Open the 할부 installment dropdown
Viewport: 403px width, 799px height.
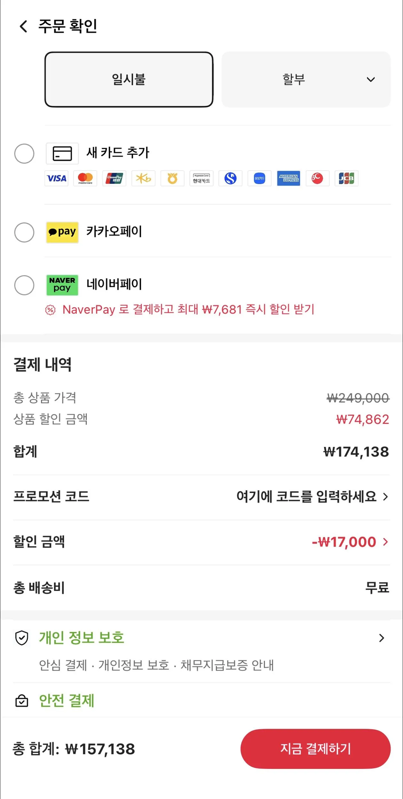[x=306, y=79]
